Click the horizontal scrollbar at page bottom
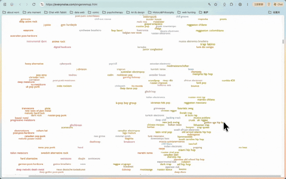Image resolution: width=286 pixels, height=179 pixels. coord(155,176)
